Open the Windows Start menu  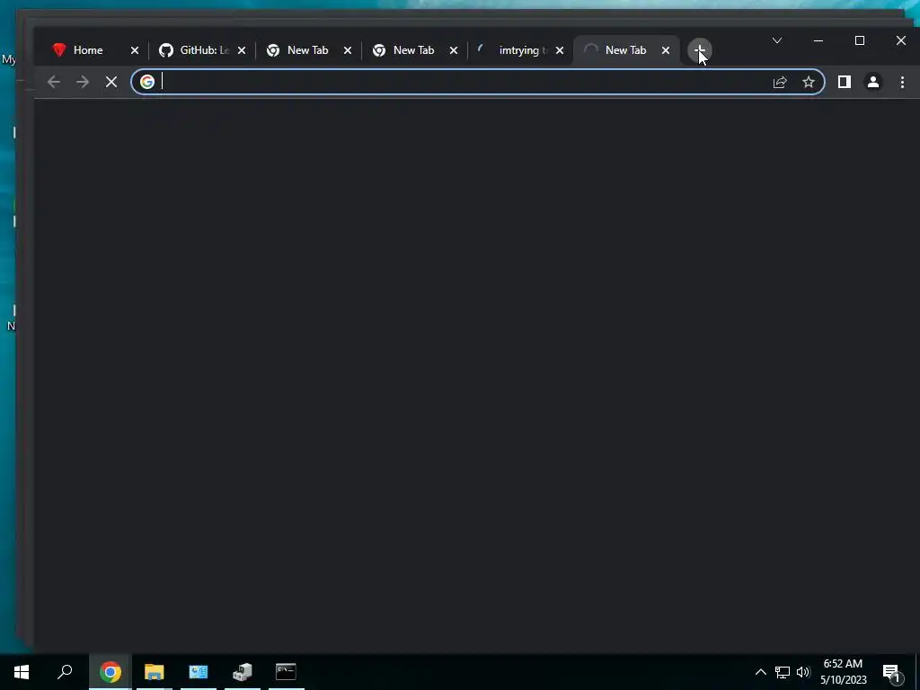click(22, 672)
